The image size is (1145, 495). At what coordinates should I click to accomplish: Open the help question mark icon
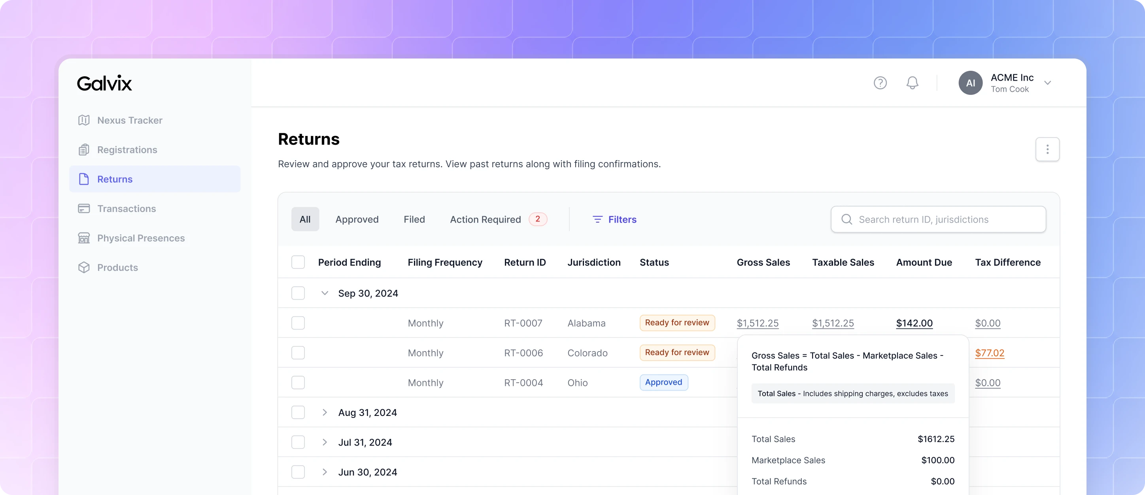[880, 83]
